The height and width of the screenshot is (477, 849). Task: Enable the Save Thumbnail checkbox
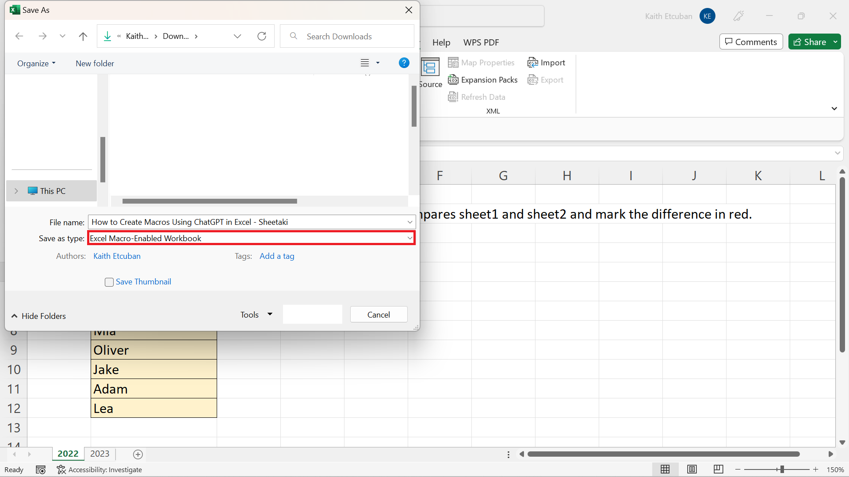click(x=109, y=282)
